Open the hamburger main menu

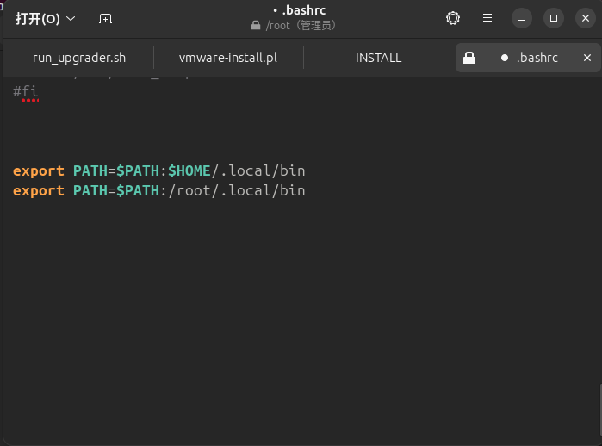click(x=487, y=18)
